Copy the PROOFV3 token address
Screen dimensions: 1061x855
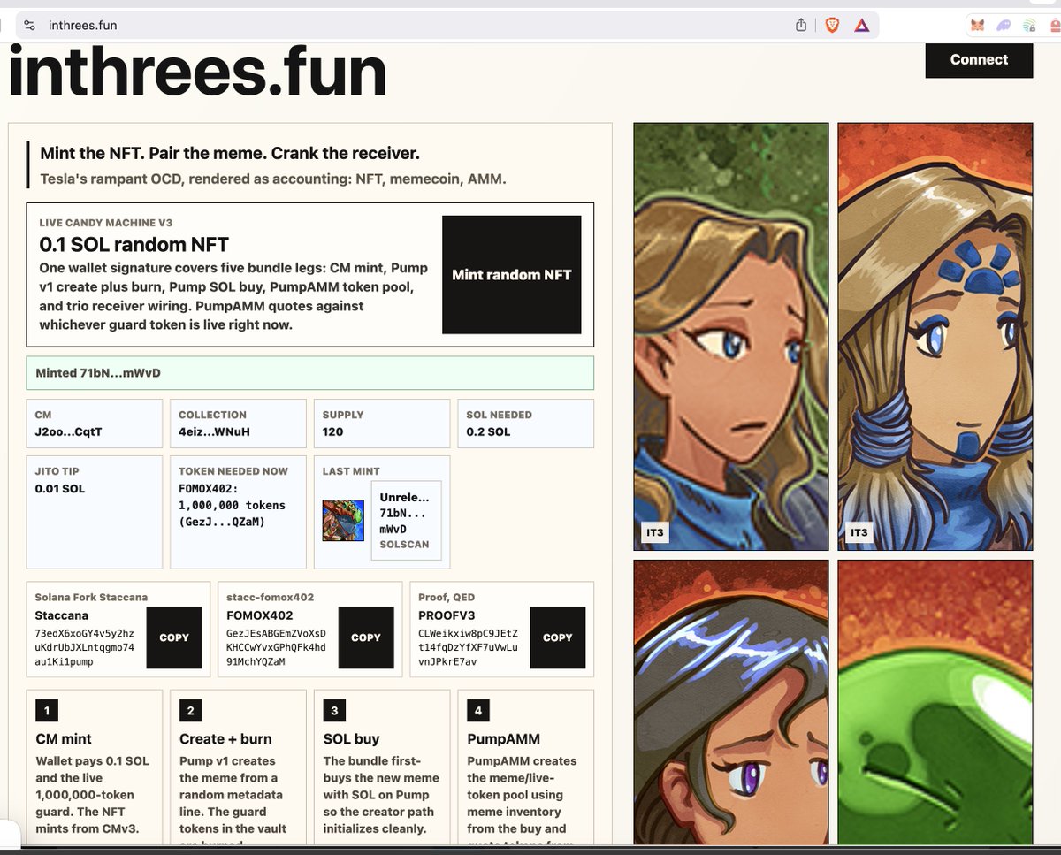[558, 637]
